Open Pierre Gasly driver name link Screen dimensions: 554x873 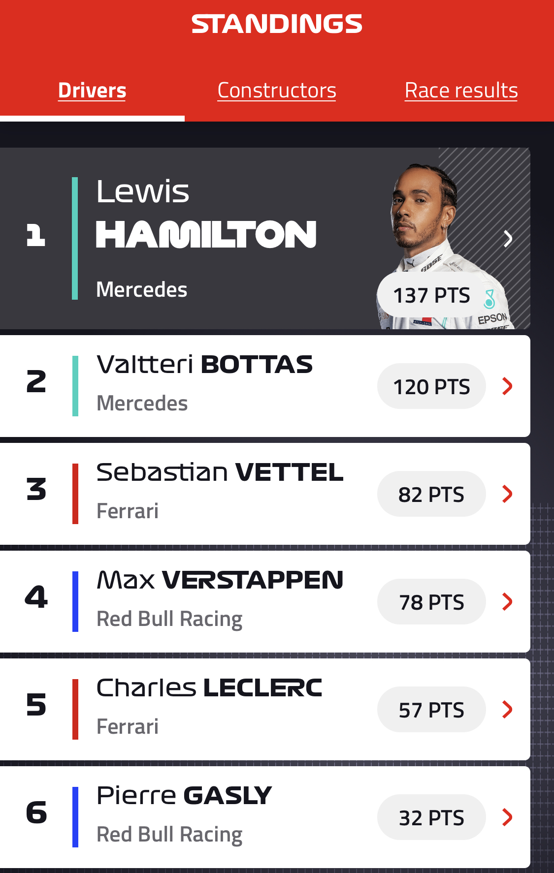(x=184, y=796)
